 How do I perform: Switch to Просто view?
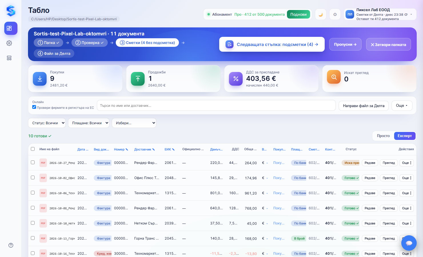(383, 136)
